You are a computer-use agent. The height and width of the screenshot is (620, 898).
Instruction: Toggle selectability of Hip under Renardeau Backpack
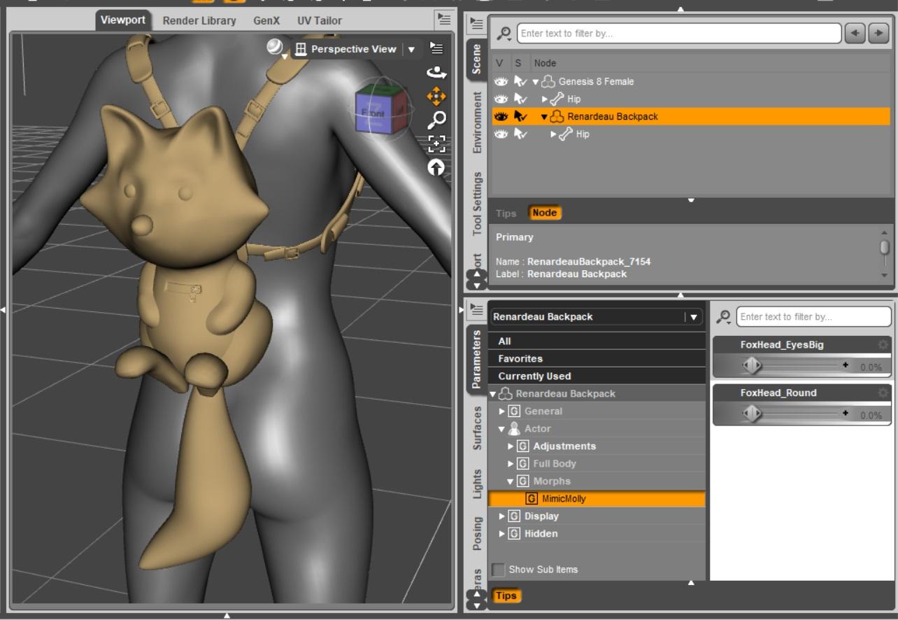[x=520, y=134]
